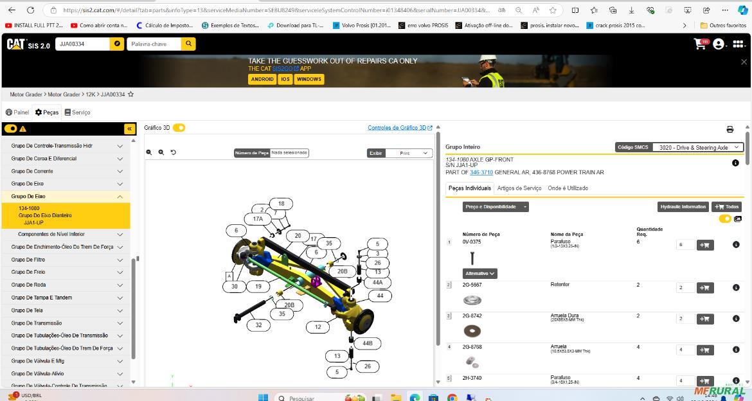Expand Grupo De Filtro
This screenshot has width=752, height=401.
tap(67, 260)
